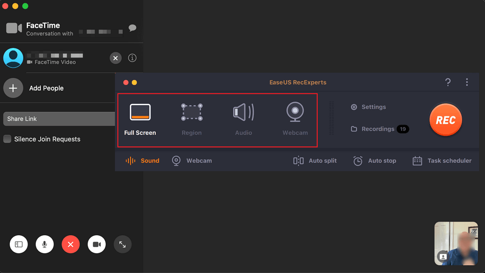This screenshot has height=273, width=485.
Task: Open the Recordings folder list
Action: coord(372,129)
